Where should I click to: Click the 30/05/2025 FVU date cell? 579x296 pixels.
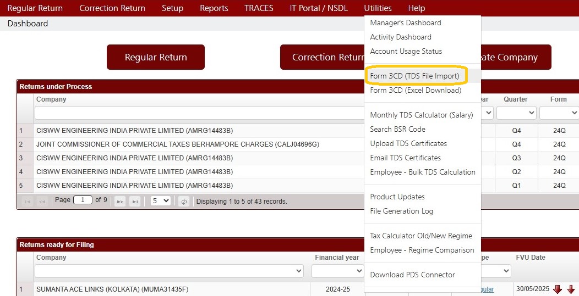click(532, 289)
